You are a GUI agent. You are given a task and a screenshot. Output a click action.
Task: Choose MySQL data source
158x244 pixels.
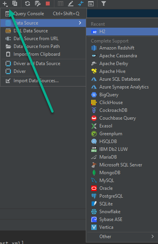122,180
